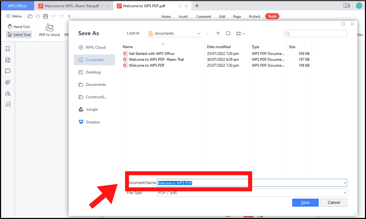Click the Open file folder icon in toolbar

(30, 16)
